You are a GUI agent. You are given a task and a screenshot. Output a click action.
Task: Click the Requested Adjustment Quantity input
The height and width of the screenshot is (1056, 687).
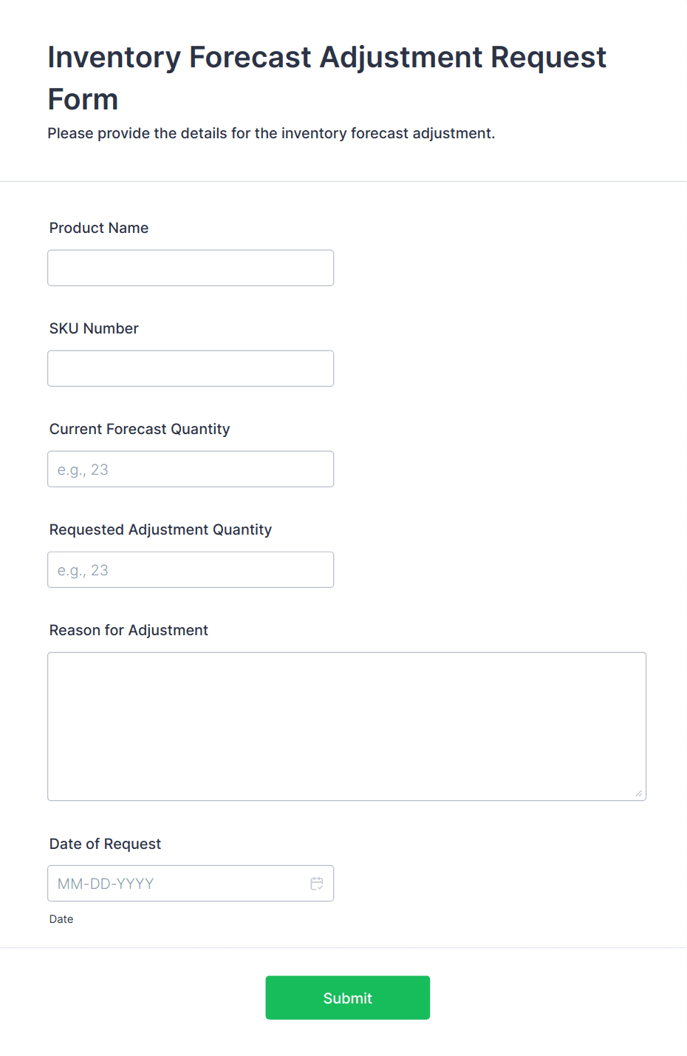(190, 569)
